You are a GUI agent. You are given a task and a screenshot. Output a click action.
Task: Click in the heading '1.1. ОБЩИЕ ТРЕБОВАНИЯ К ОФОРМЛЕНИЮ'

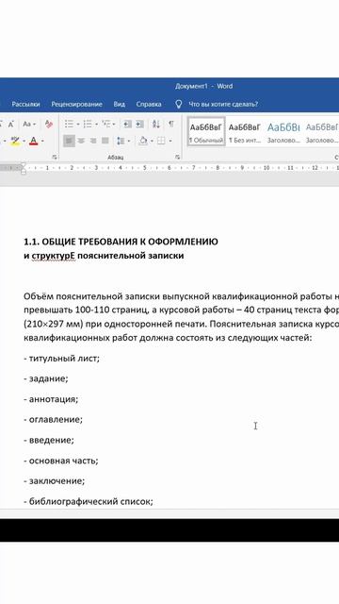(121, 242)
